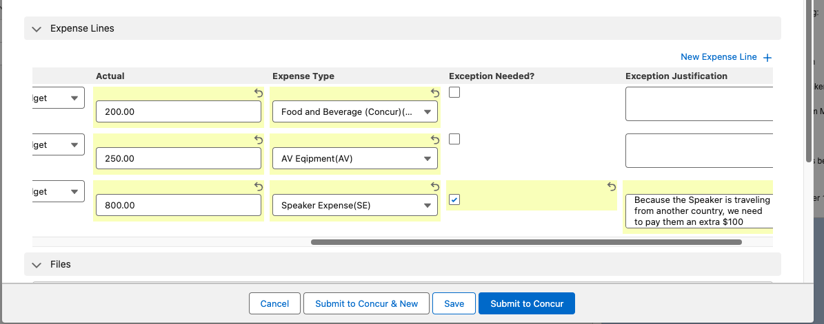This screenshot has width=824, height=324.
Task: Undo the checked Exception Needed change
Action: click(611, 186)
